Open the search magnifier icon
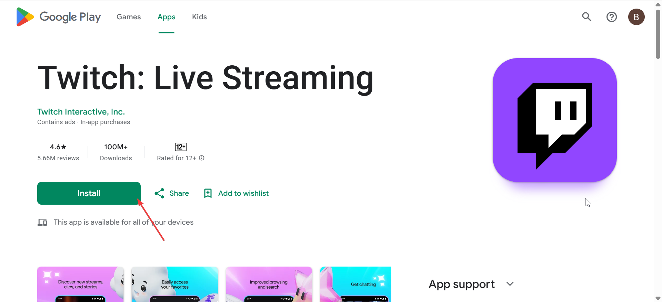 (x=586, y=17)
